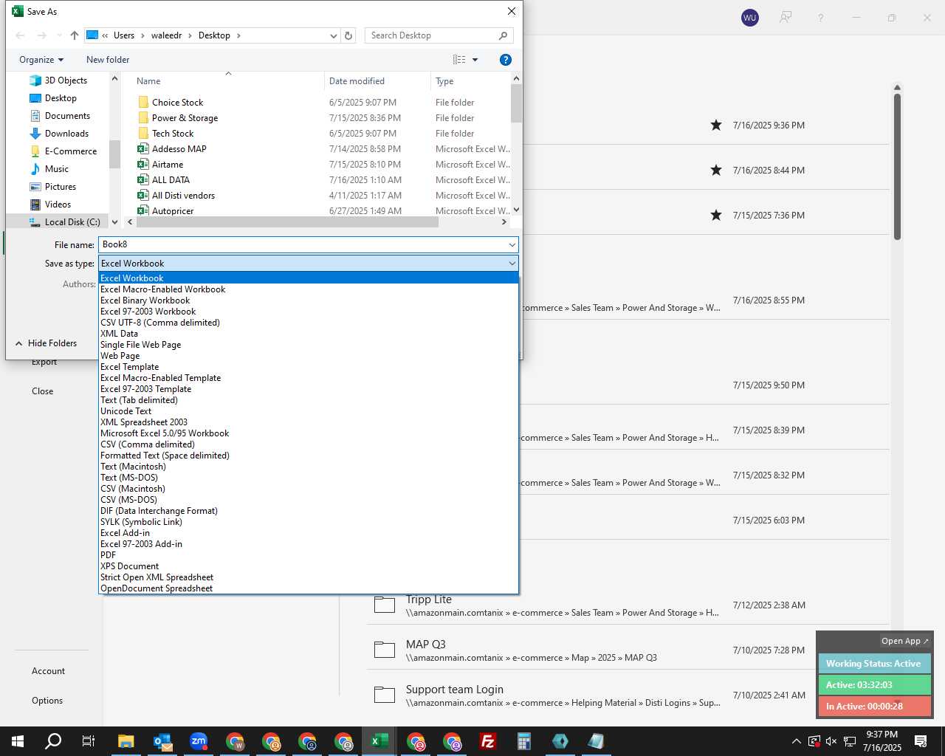Open the notification center icon
945x756 pixels.
coord(921,741)
